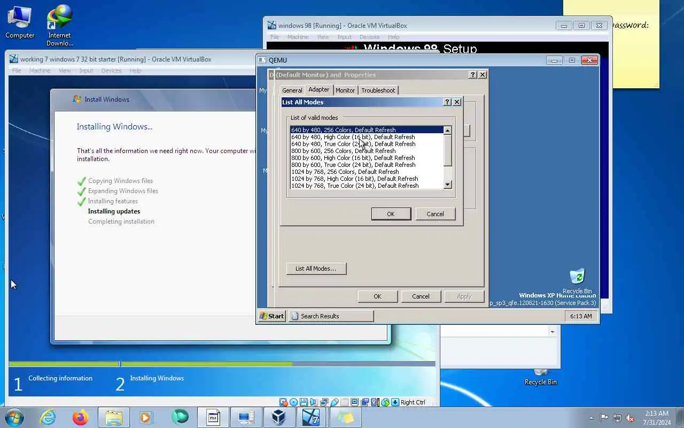This screenshot has height=428, width=684.
Task: Click the VirtualBox optical disk indicator
Action: tap(293, 402)
